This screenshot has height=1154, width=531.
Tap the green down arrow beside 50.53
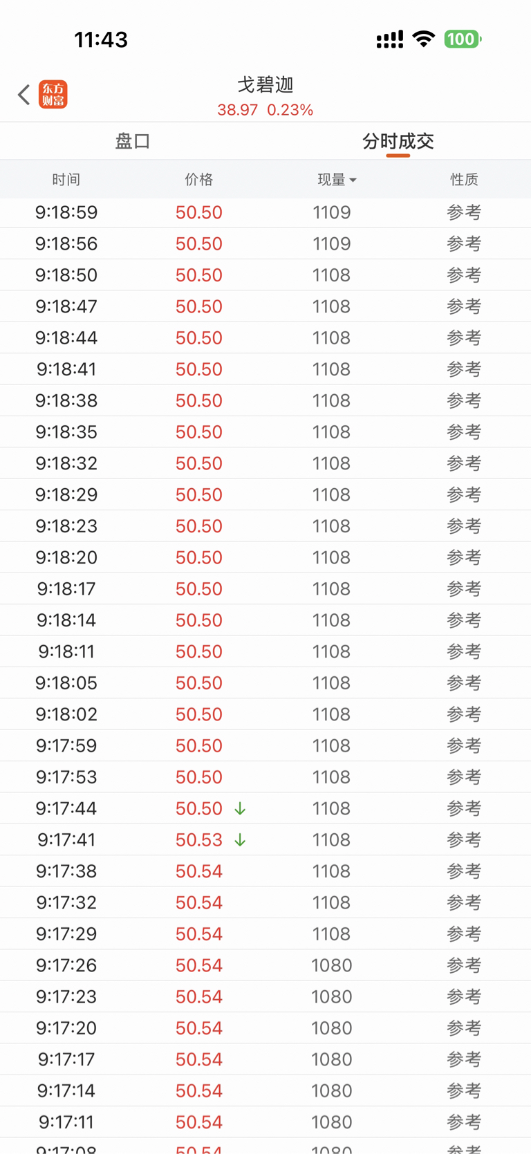(240, 840)
